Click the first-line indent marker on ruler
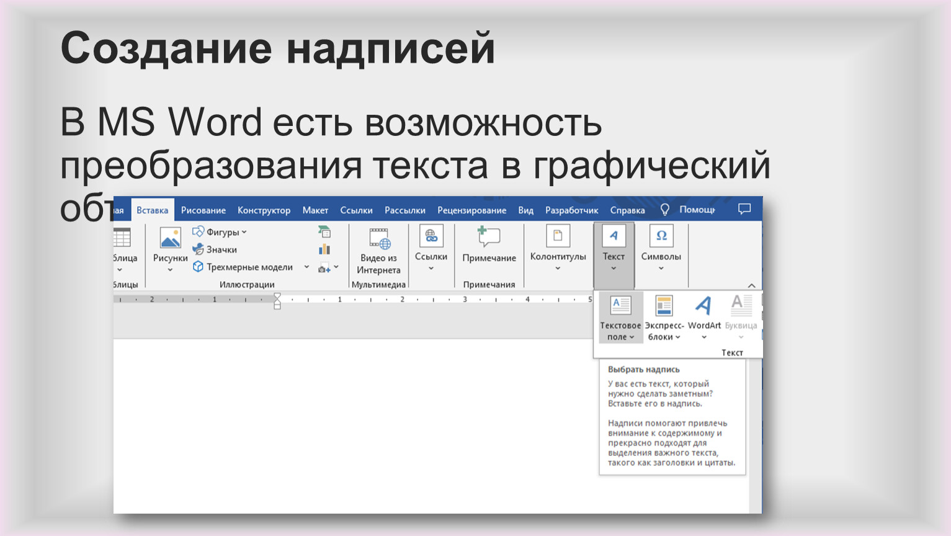Viewport: 951px width, 536px height. coord(277,296)
